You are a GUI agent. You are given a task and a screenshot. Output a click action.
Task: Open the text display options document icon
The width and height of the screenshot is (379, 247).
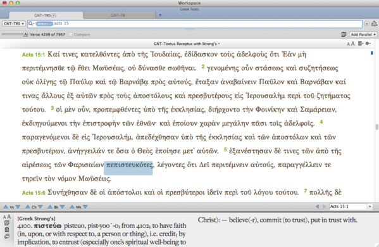tap(361, 43)
